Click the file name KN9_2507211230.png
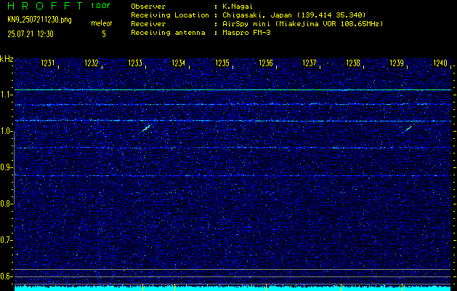 [39, 20]
